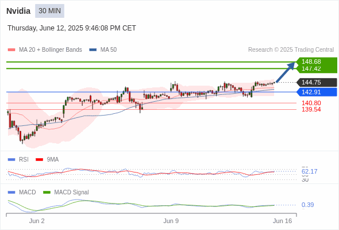
Task: Click the 139.54 support level label
Action: (311, 109)
